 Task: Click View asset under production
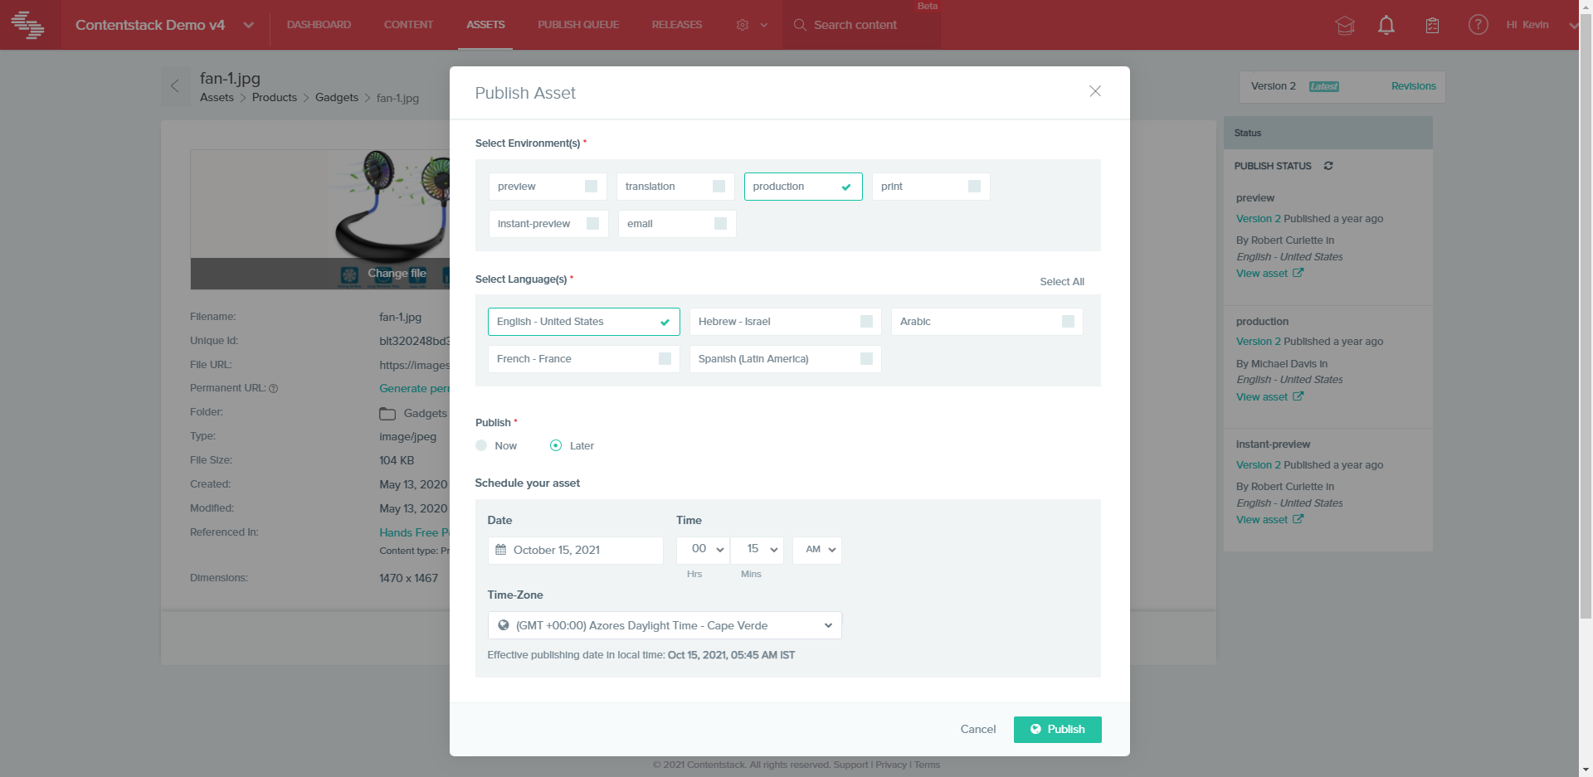coord(1262,396)
